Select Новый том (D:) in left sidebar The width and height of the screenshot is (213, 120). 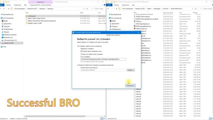point(9,43)
